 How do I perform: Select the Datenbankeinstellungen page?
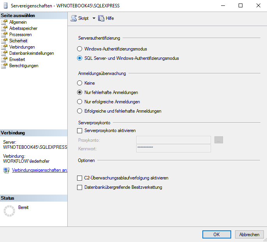pyautogui.click(x=32, y=53)
